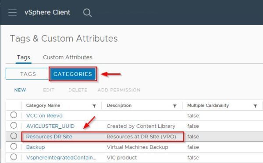Create a NEW category
This screenshot has width=263, height=163.
point(20,90)
